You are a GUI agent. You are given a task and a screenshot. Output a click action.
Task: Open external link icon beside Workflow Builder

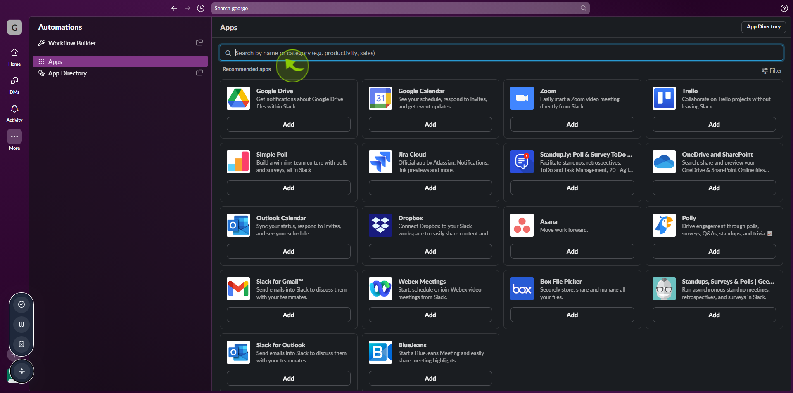click(x=199, y=43)
